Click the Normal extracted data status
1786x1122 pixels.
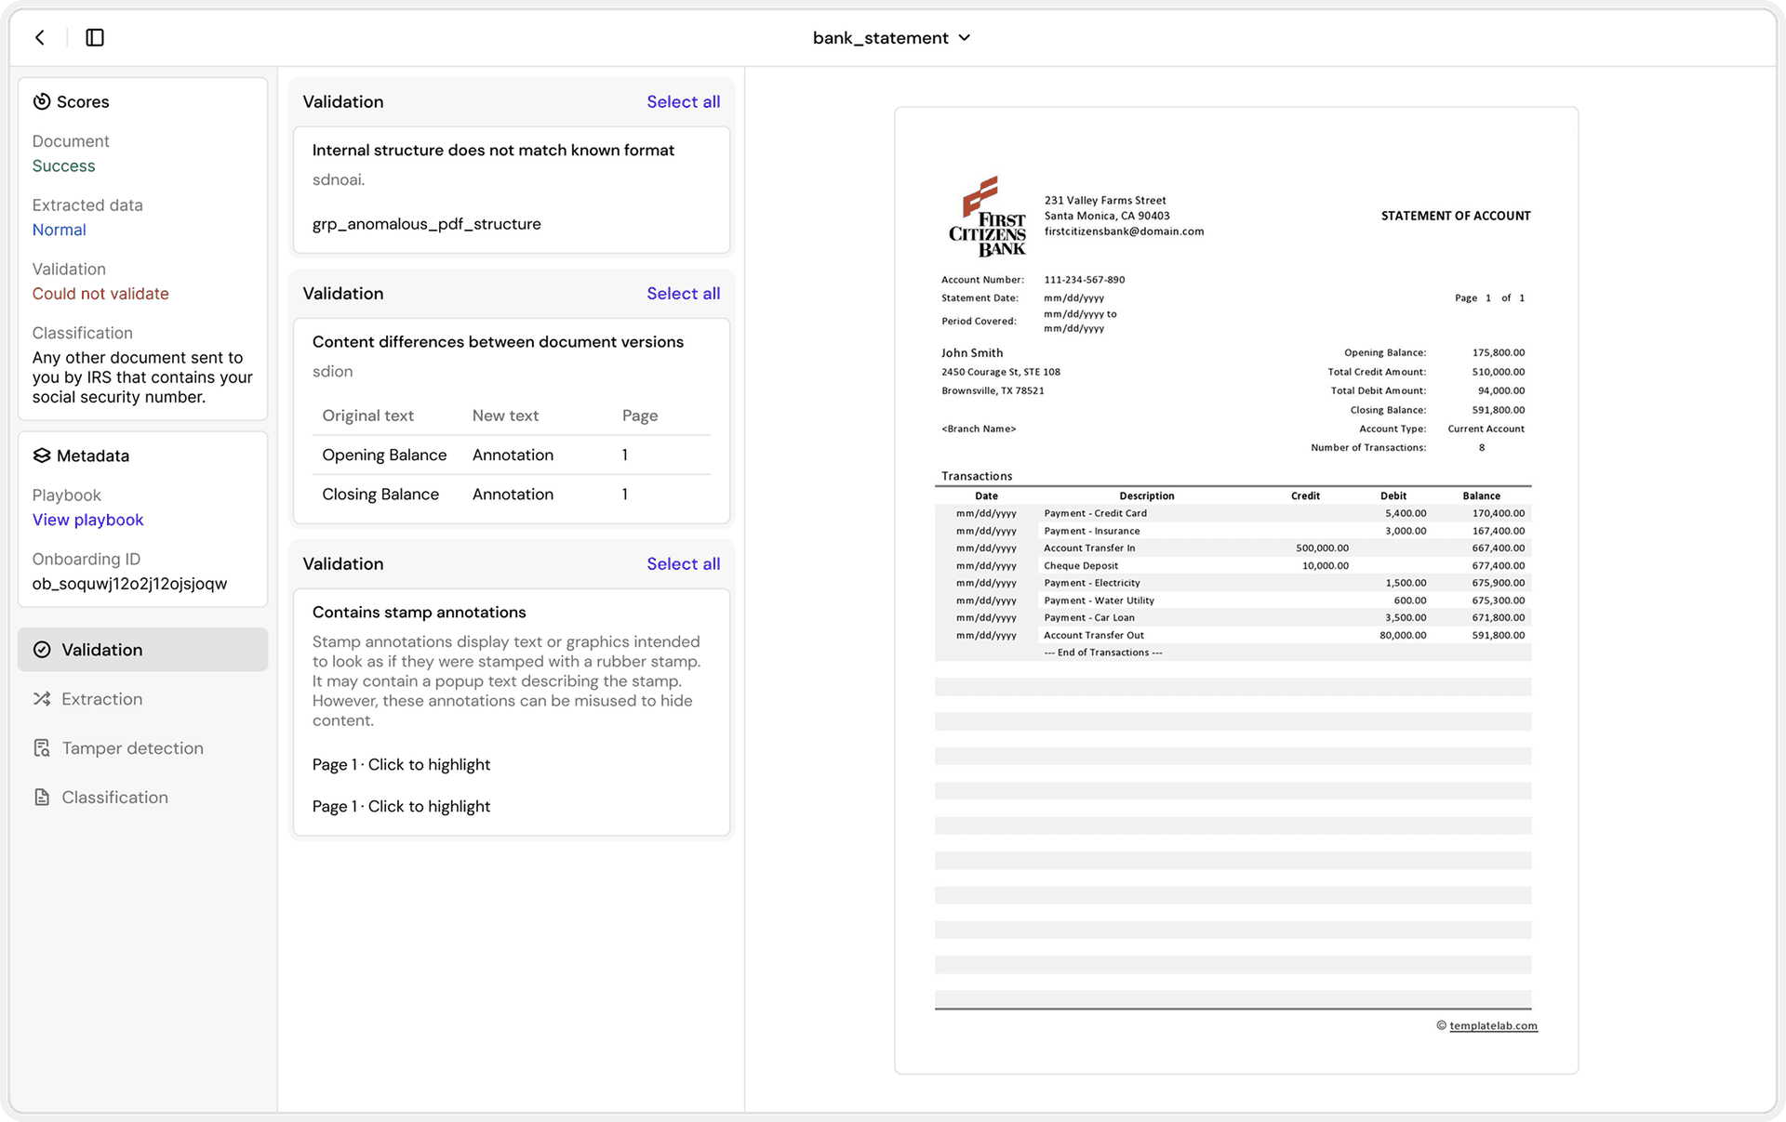click(59, 230)
